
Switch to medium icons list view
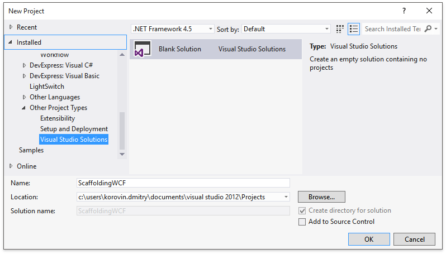click(353, 29)
